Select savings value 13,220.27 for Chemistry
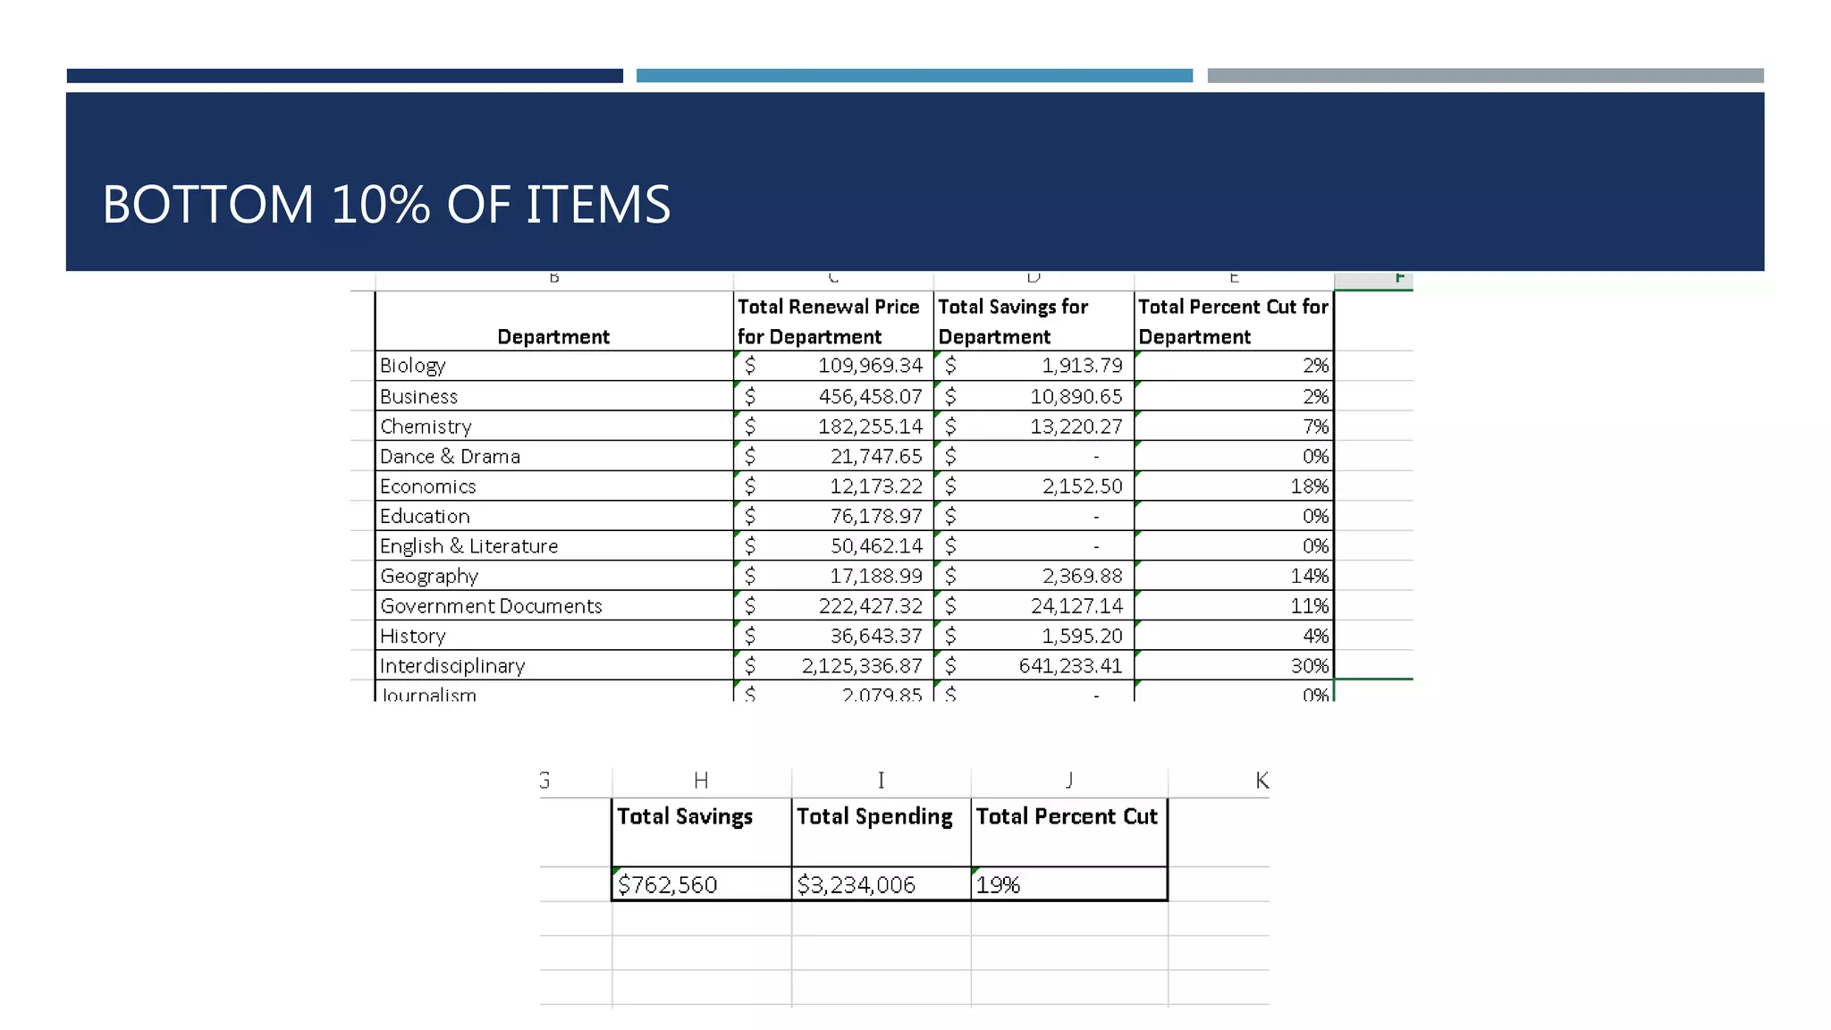The width and height of the screenshot is (1831, 1030). [1034, 426]
